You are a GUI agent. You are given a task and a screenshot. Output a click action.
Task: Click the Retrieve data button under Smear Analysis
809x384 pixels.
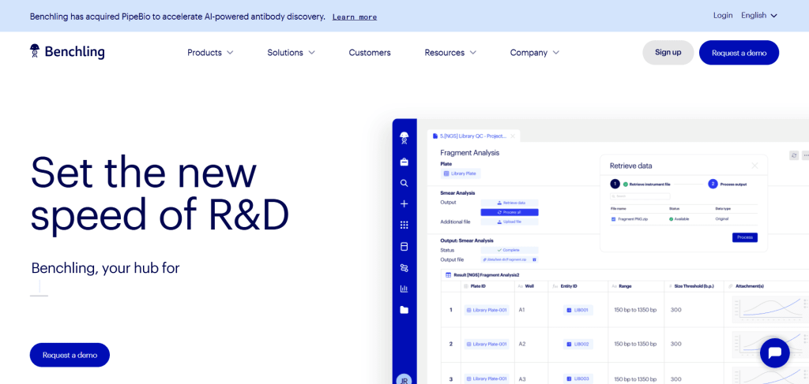tap(510, 203)
